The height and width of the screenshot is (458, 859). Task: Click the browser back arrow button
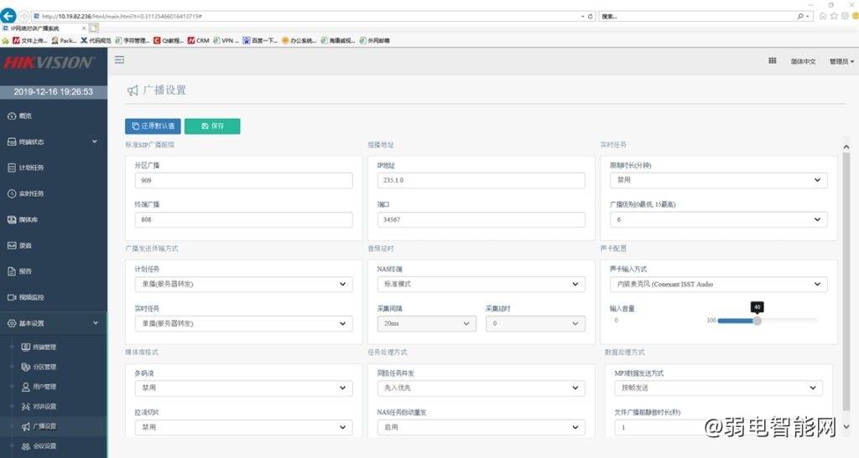8,16
